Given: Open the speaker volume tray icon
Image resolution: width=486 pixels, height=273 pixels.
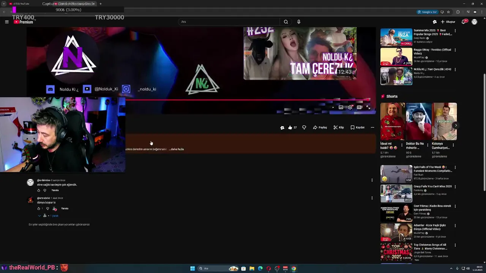Looking at the screenshot, I should (468, 268).
